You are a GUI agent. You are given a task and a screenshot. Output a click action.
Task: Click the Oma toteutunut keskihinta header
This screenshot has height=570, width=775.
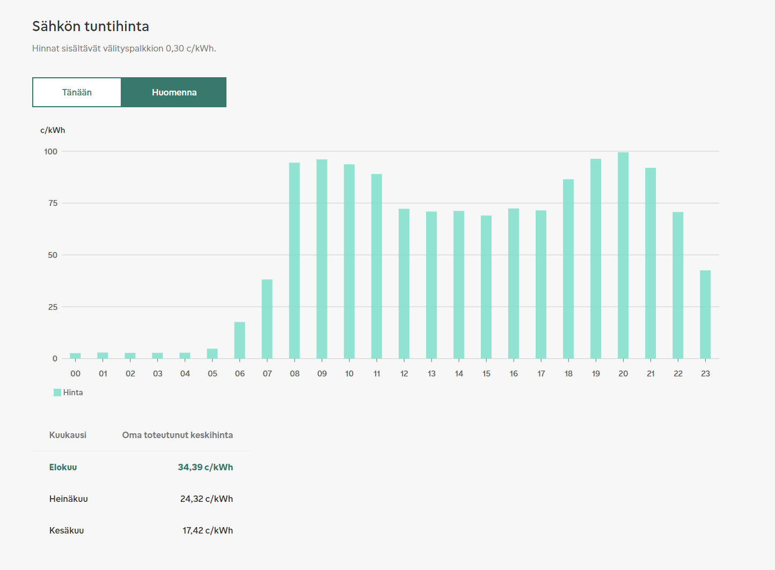pyautogui.click(x=178, y=435)
